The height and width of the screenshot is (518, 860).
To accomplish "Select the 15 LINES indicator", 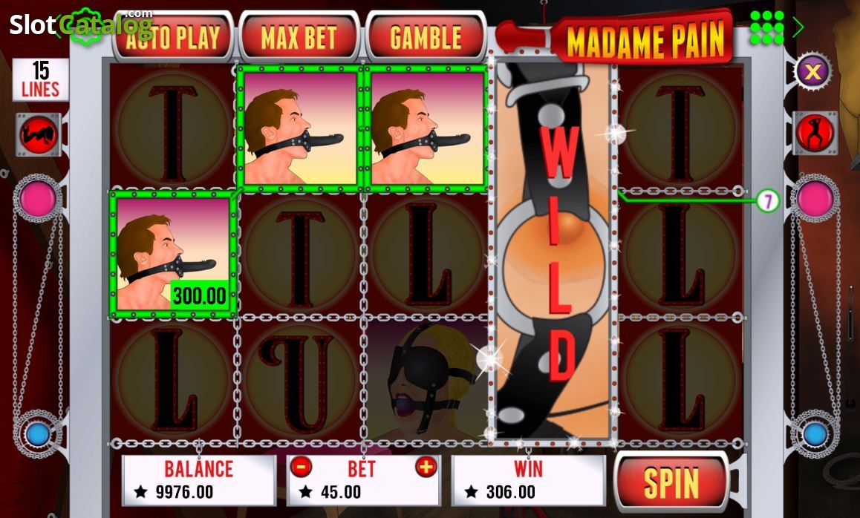I will 41,80.
